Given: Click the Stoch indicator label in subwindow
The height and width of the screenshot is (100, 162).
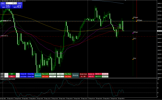Looking at the screenshot, I should coord(8,79).
